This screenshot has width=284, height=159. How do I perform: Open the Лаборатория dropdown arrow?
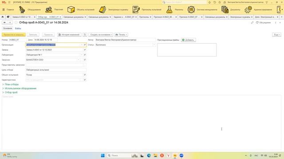tap(81, 55)
